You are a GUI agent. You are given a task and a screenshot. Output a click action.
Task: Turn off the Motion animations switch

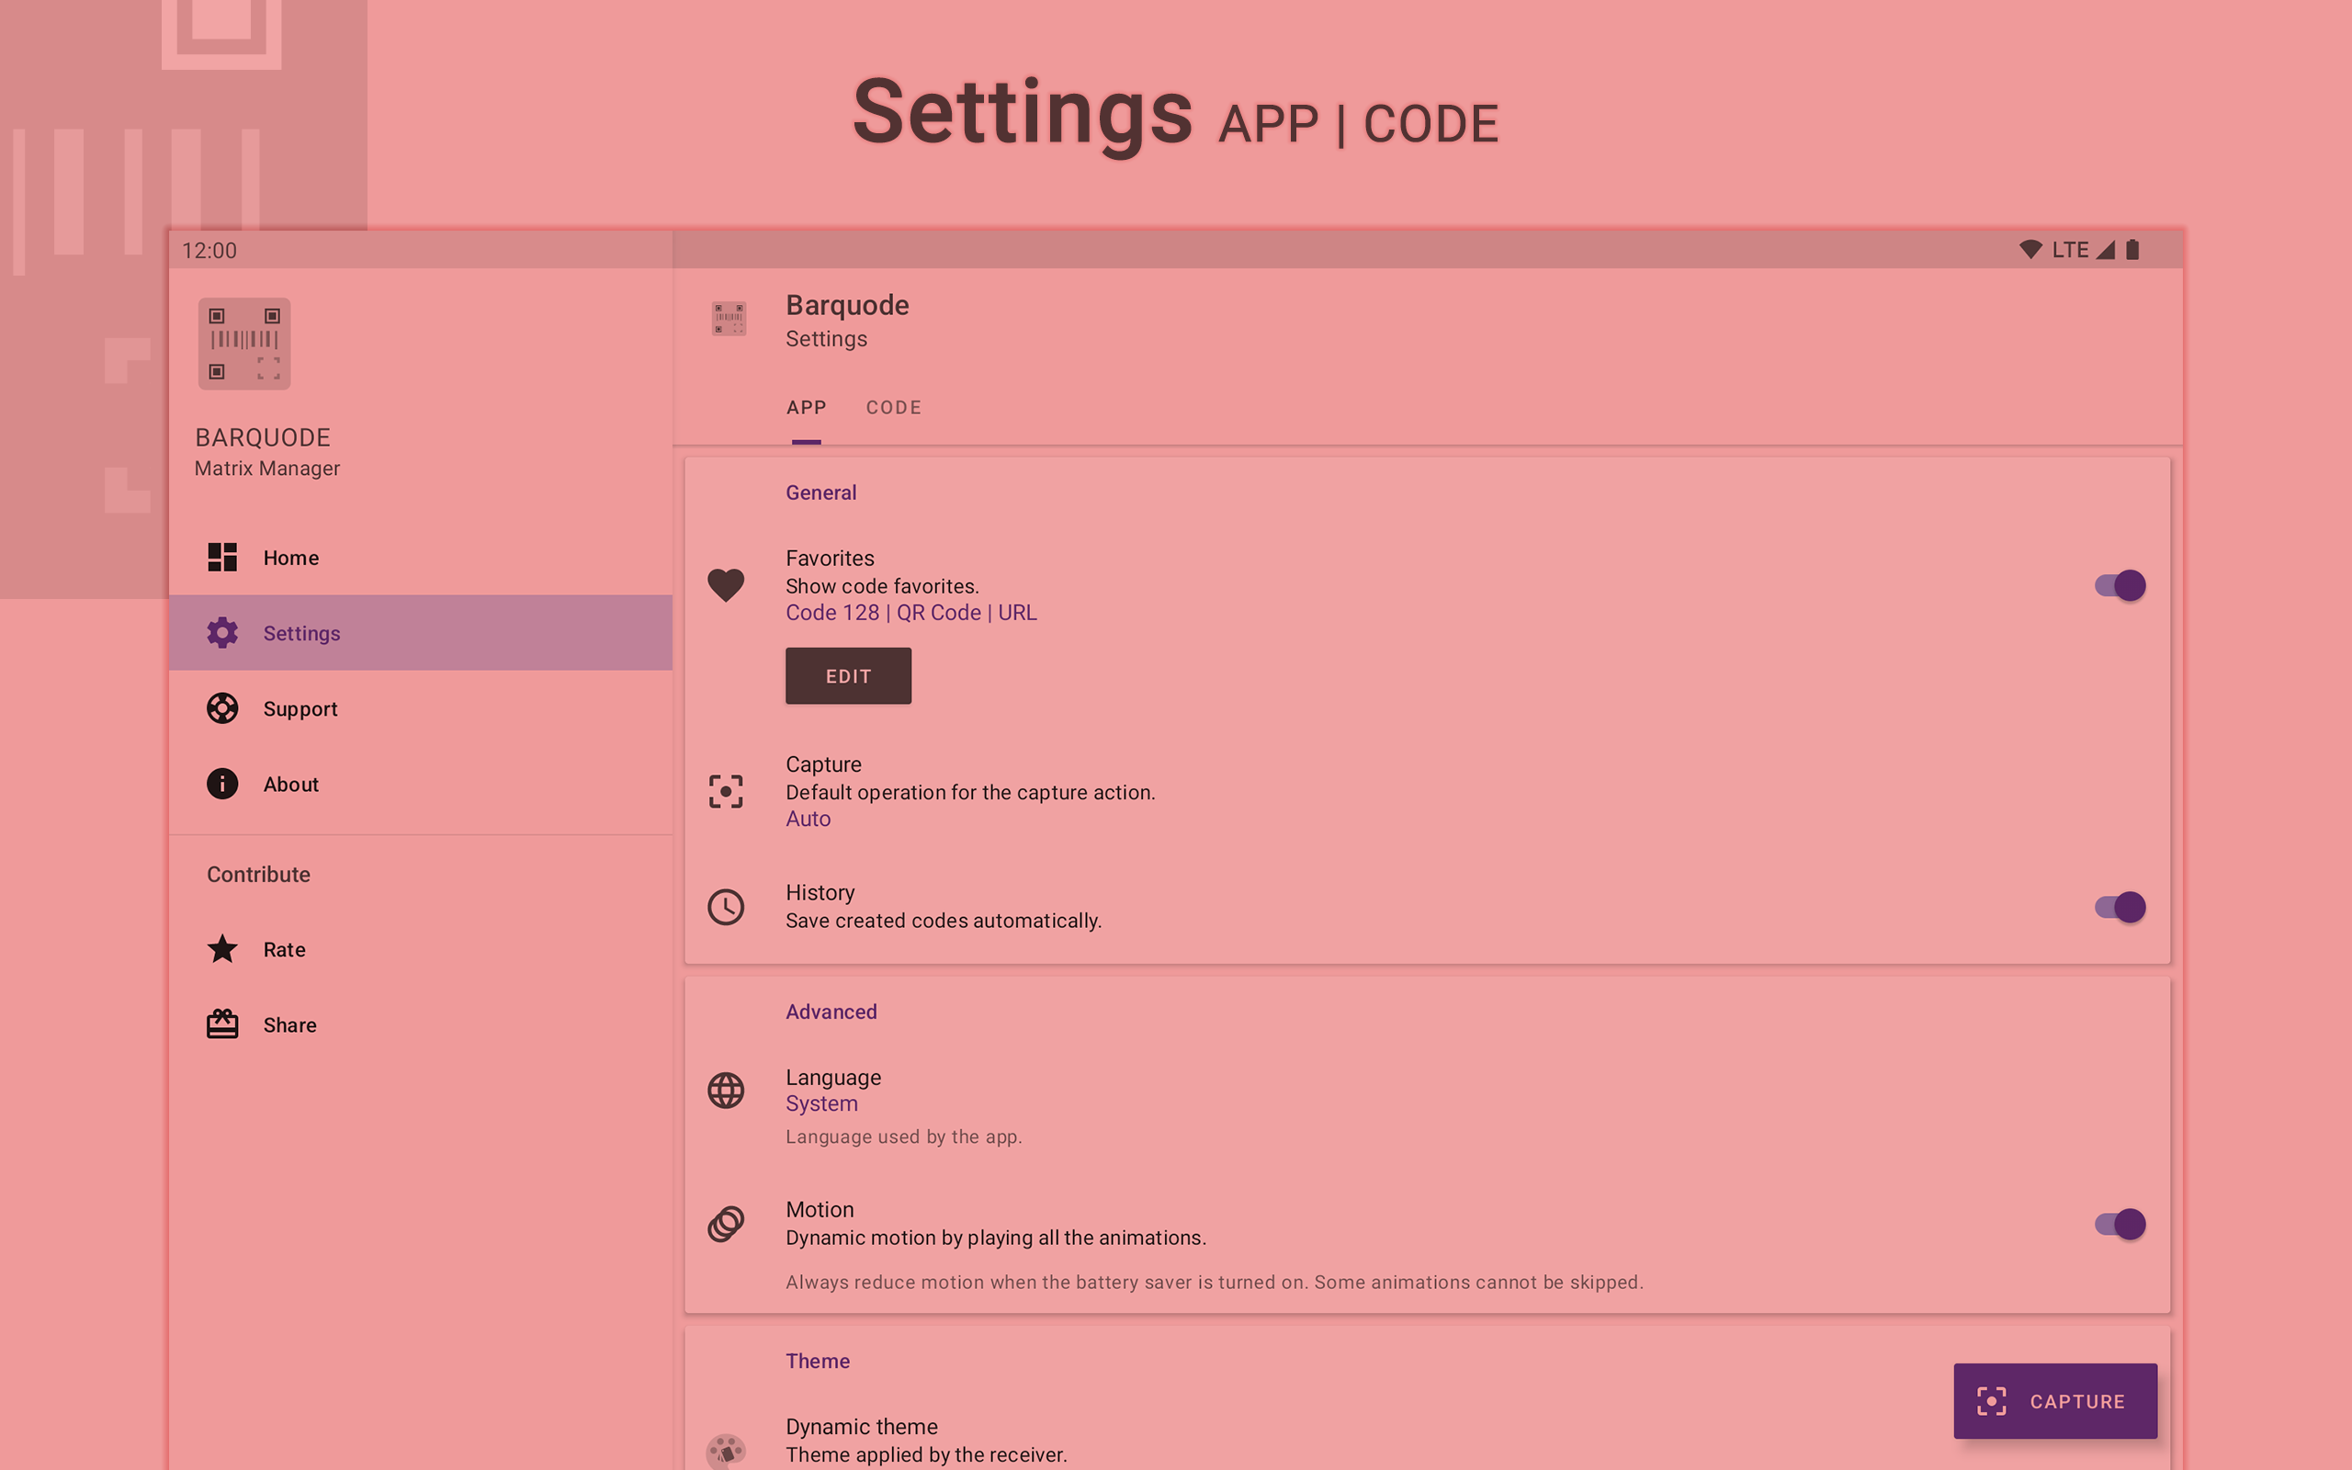coord(2118,1224)
